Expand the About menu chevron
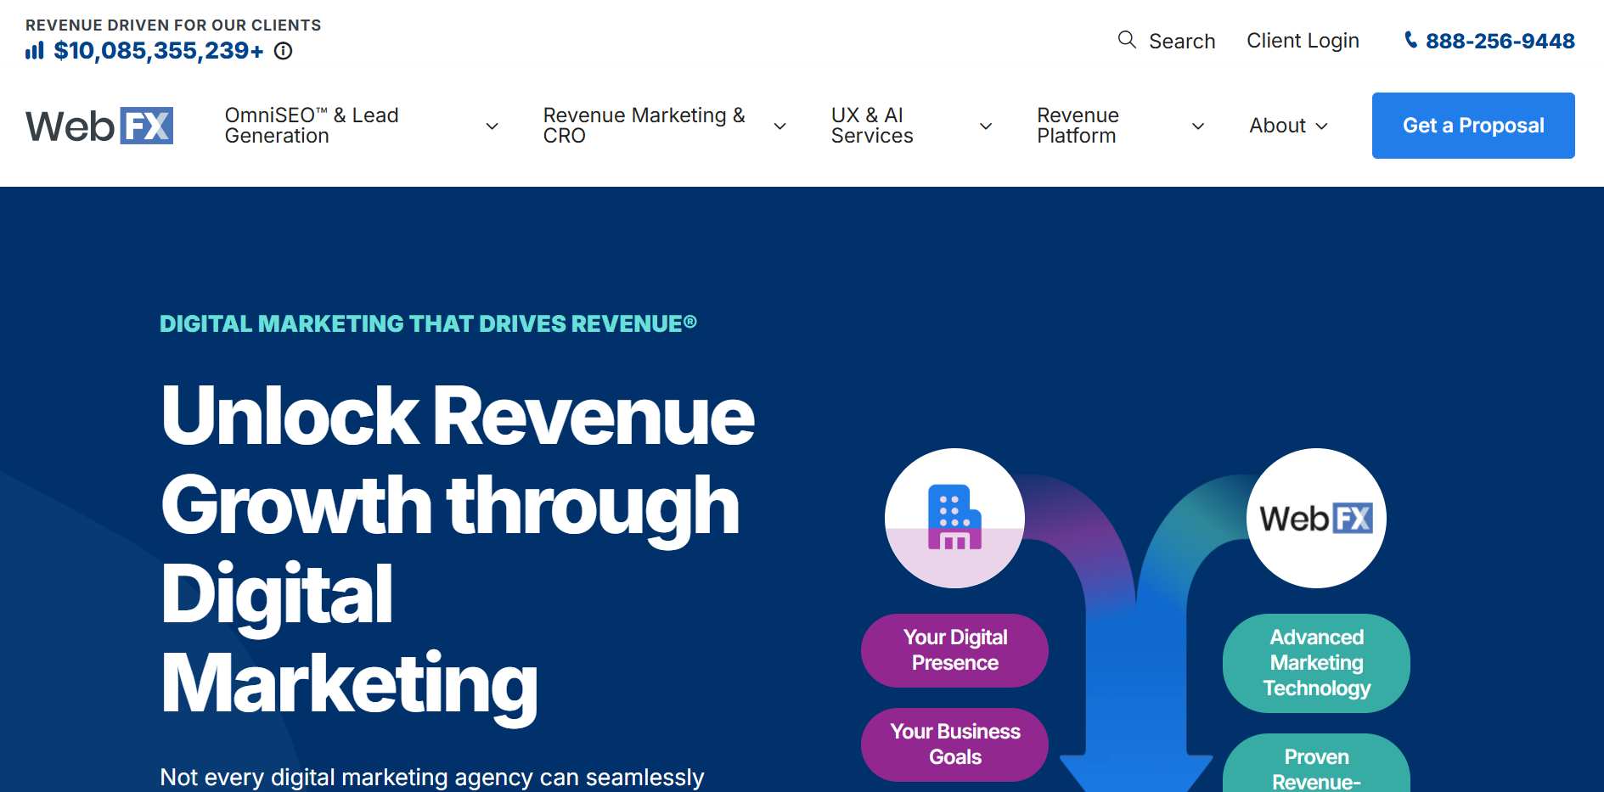This screenshot has height=792, width=1604. pyautogui.click(x=1321, y=126)
